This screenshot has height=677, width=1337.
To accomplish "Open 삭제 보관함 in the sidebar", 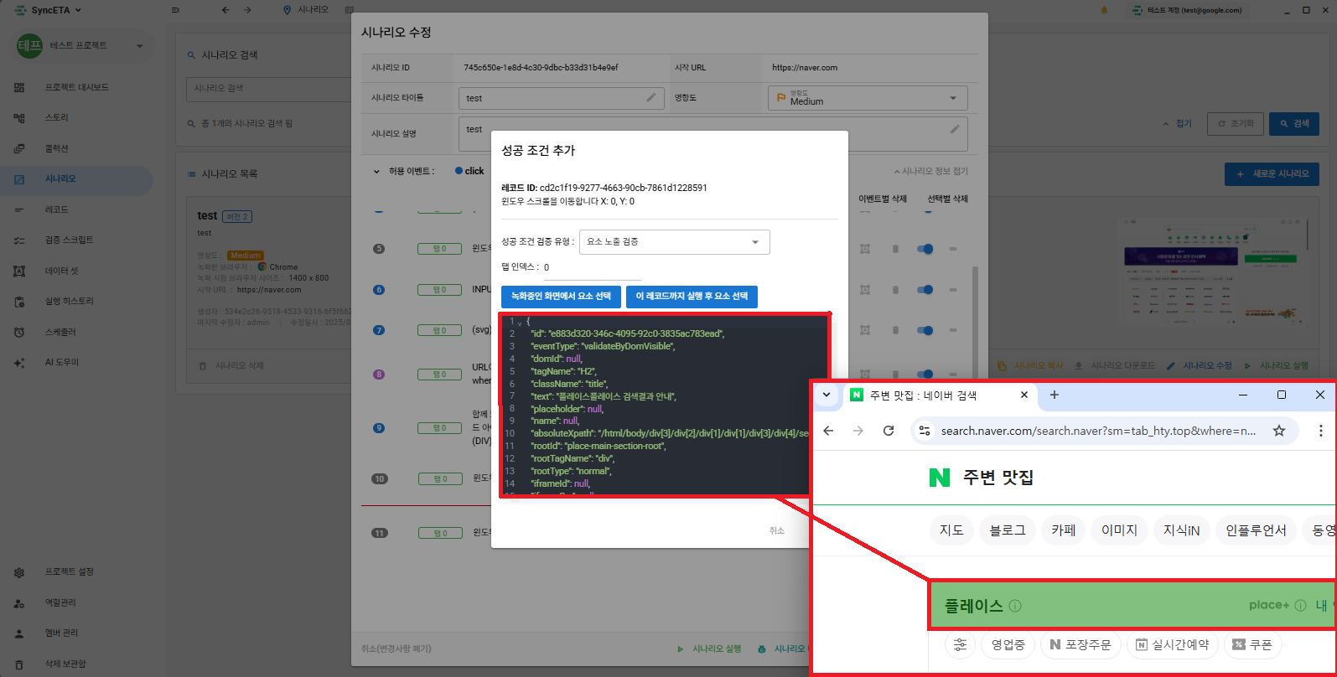I will tap(65, 664).
